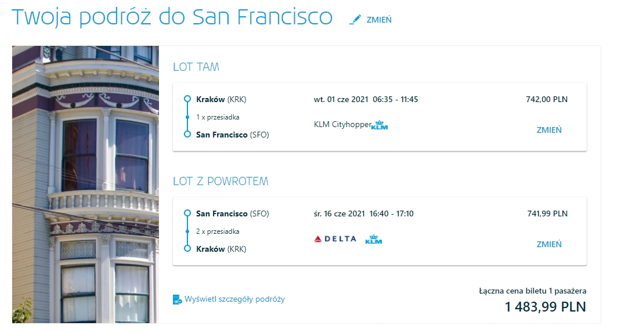Click the KLM logo in outbound flight

click(x=380, y=125)
